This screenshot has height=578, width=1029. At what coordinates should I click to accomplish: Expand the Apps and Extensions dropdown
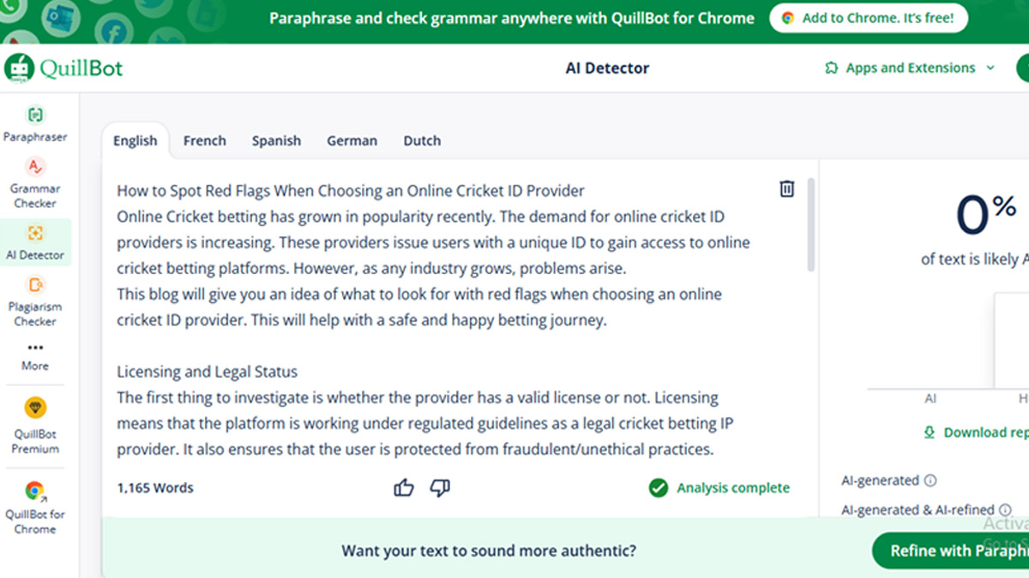pyautogui.click(x=910, y=68)
